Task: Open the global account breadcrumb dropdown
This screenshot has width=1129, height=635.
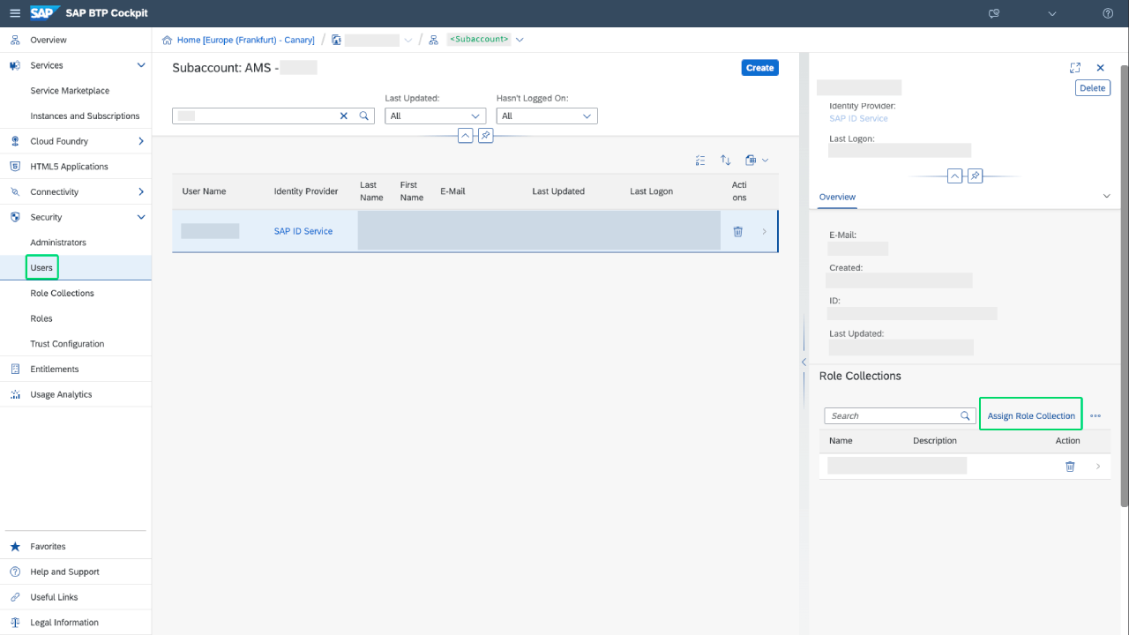Action: click(x=407, y=40)
